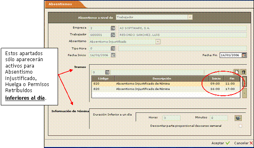The width and height of the screenshot is (254, 148).
Task: Click the Inicio column header
Action: click(216, 78)
